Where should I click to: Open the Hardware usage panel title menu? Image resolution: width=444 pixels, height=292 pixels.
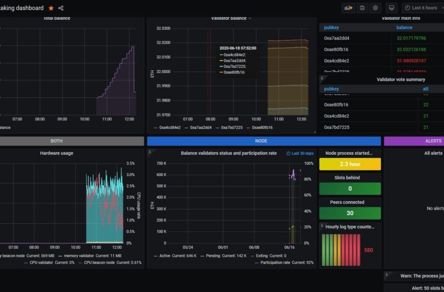pos(56,153)
